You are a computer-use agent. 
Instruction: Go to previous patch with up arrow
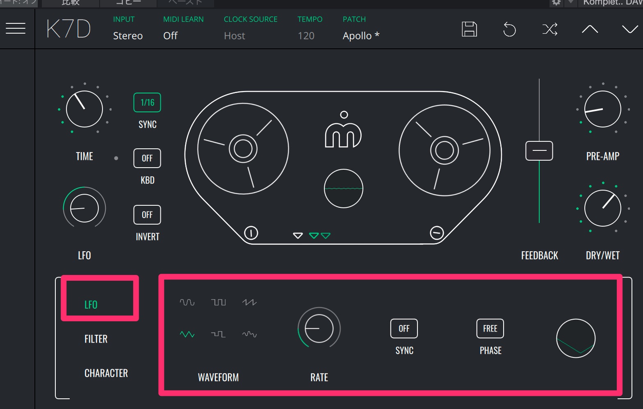[590, 29]
